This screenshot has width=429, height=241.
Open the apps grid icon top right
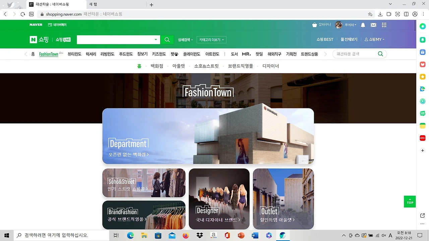384,25
